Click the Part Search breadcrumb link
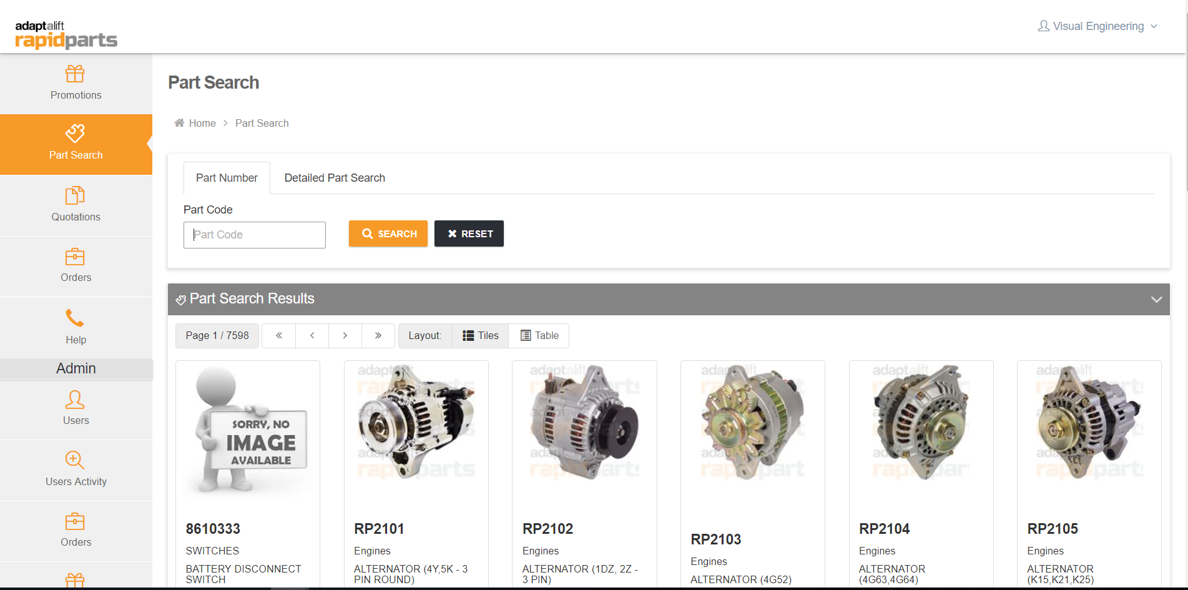 [x=262, y=123]
